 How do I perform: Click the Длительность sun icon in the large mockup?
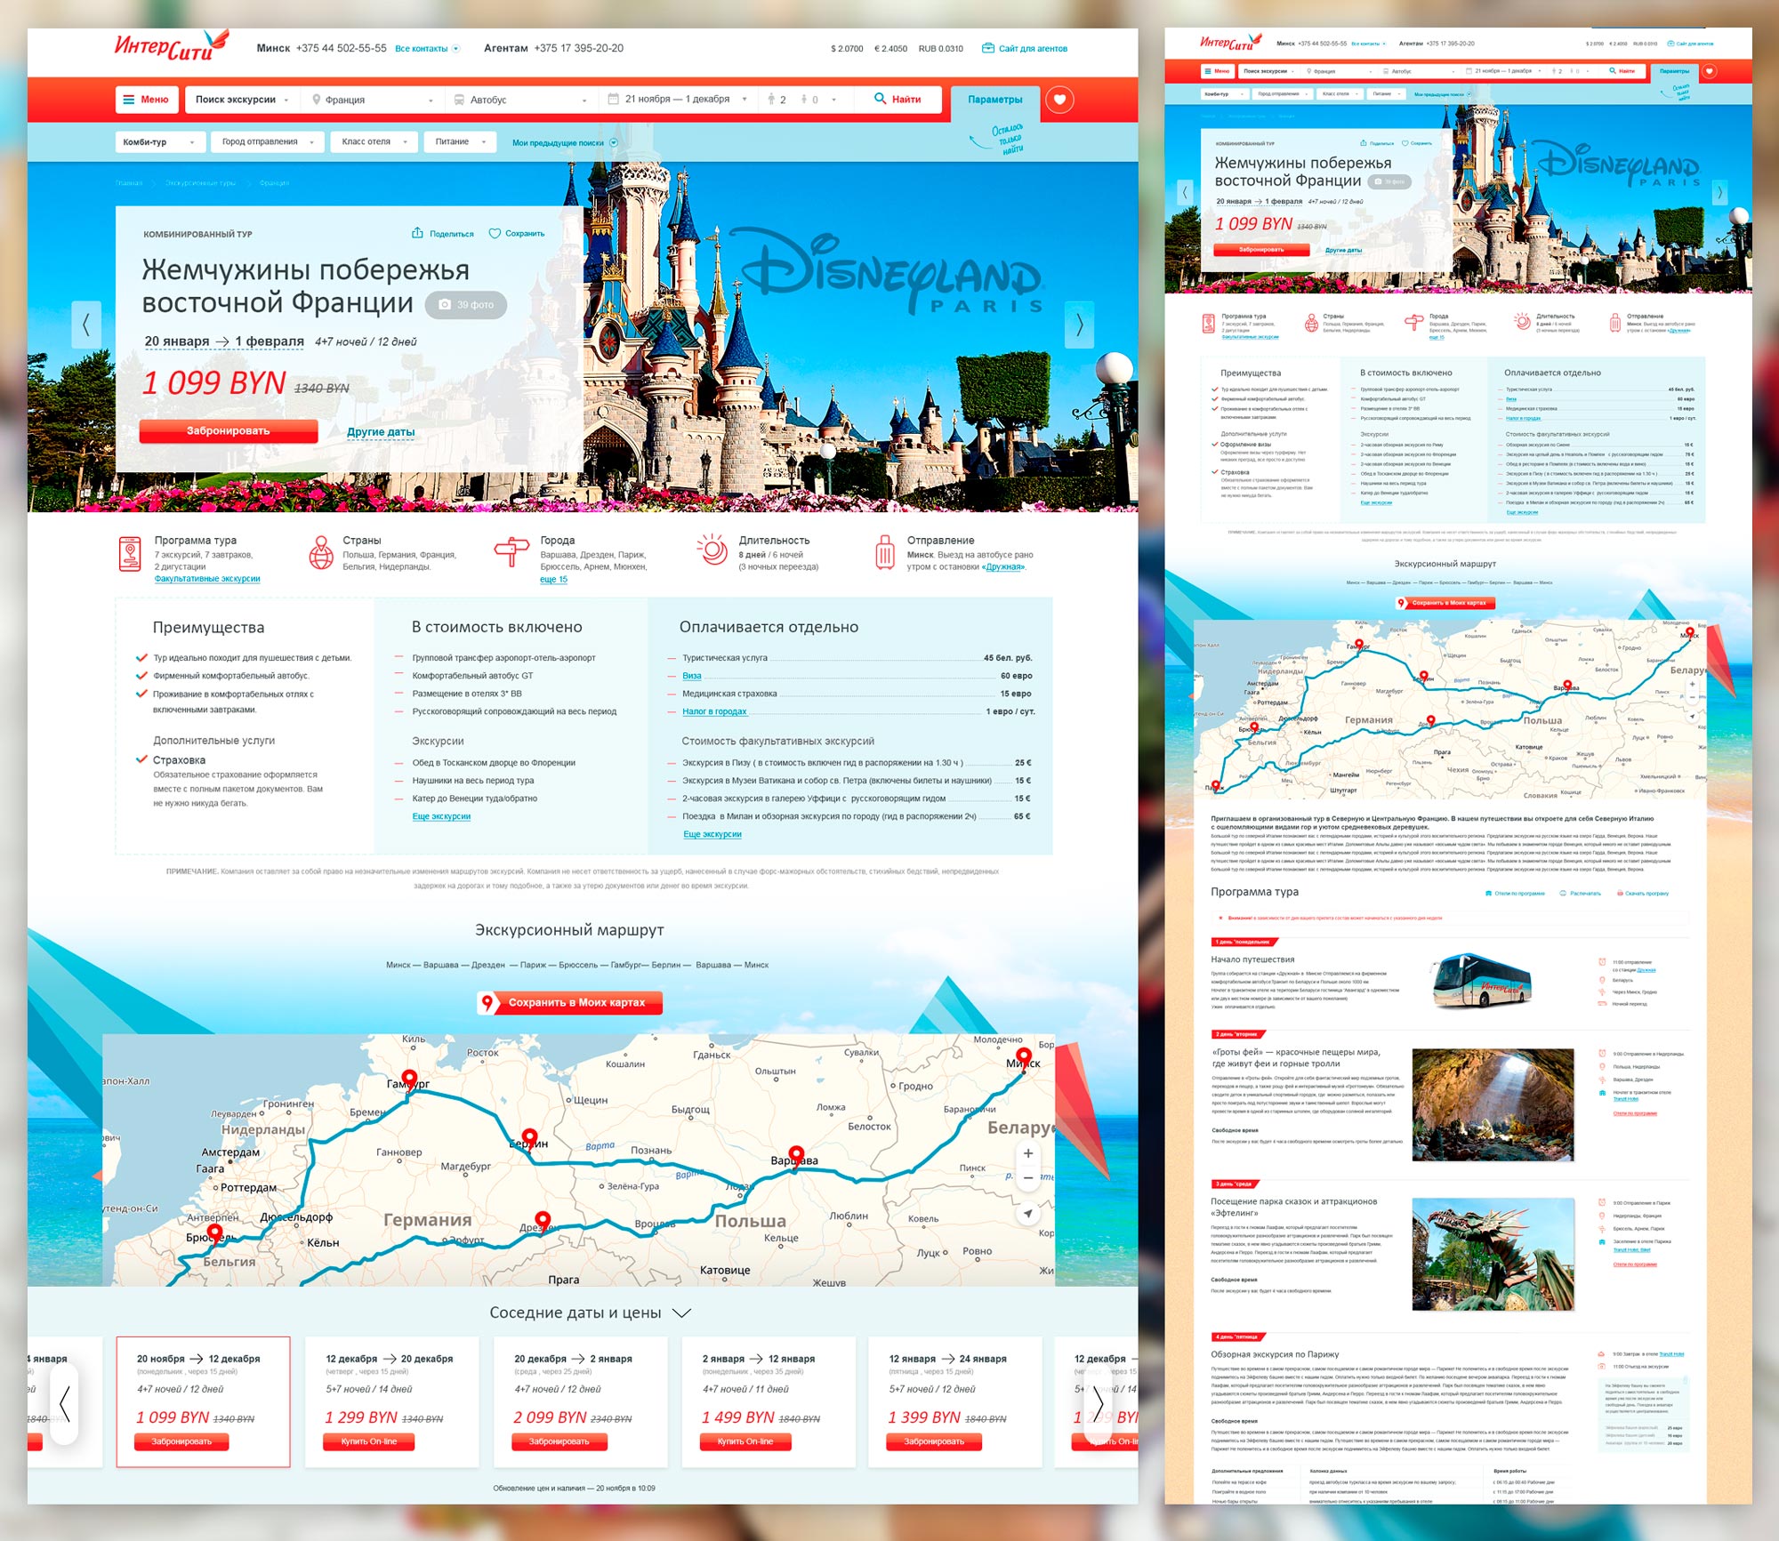click(712, 550)
